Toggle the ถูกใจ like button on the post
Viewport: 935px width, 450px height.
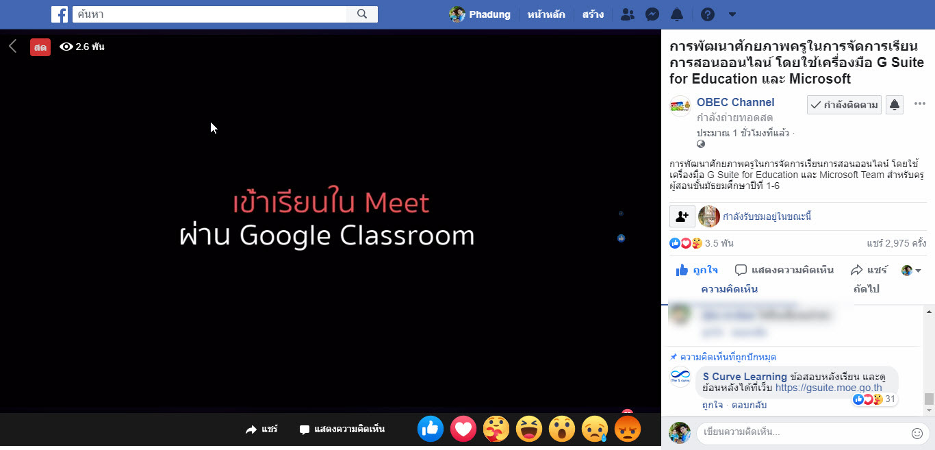point(696,270)
